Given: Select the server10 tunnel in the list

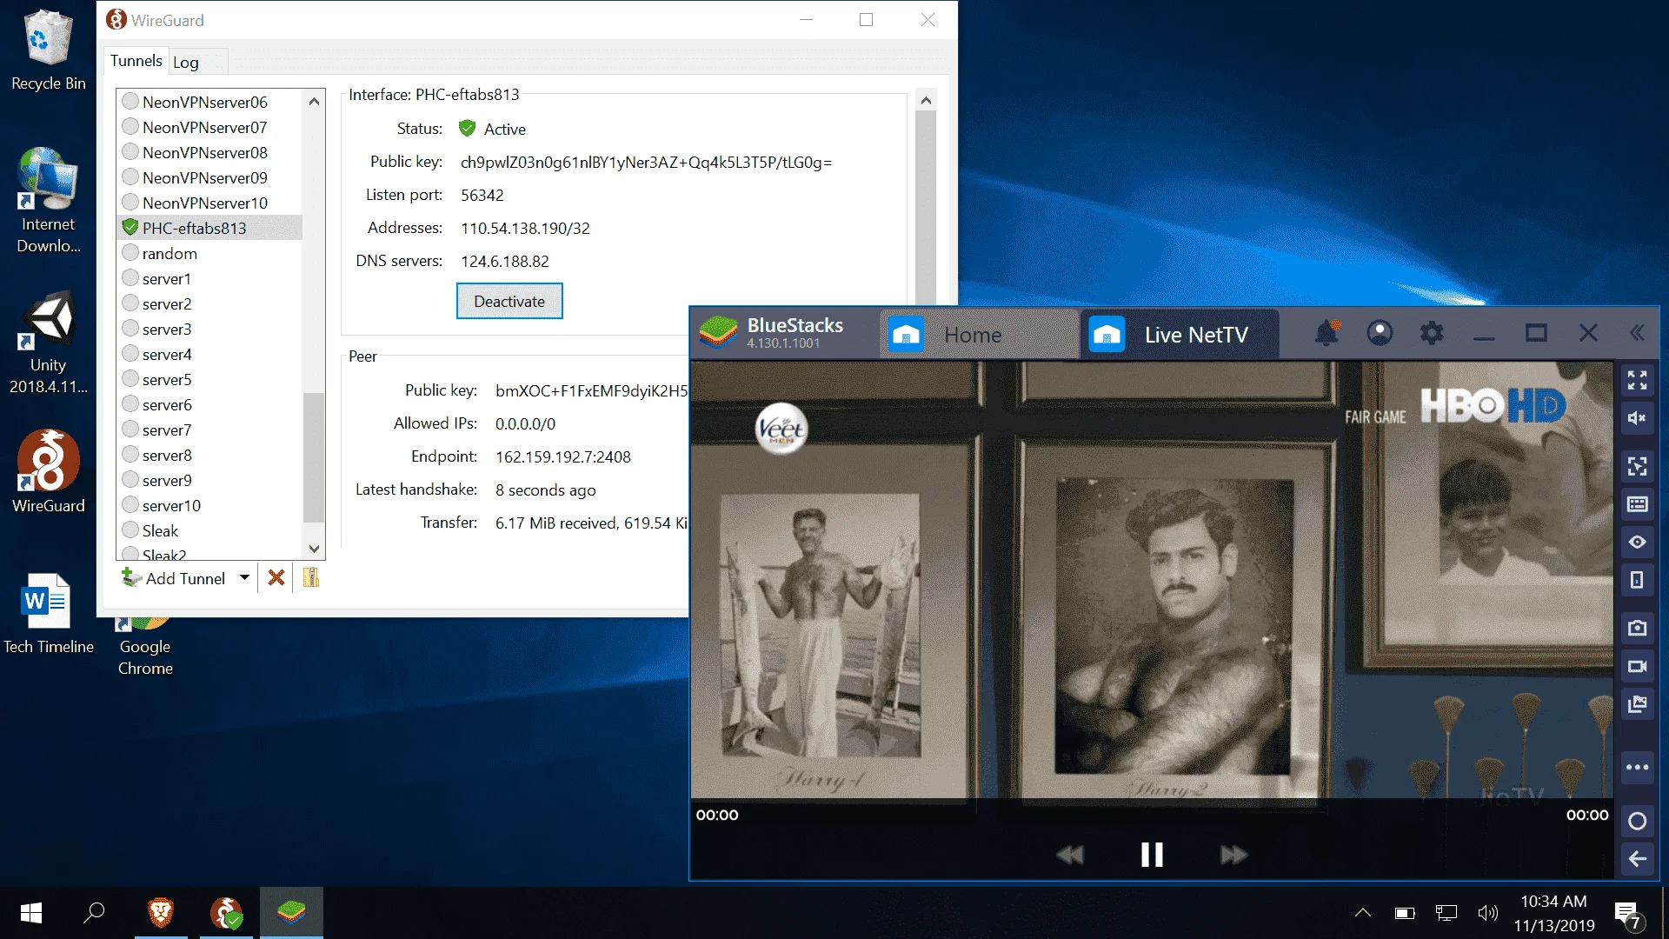Looking at the screenshot, I should (x=209, y=506).
